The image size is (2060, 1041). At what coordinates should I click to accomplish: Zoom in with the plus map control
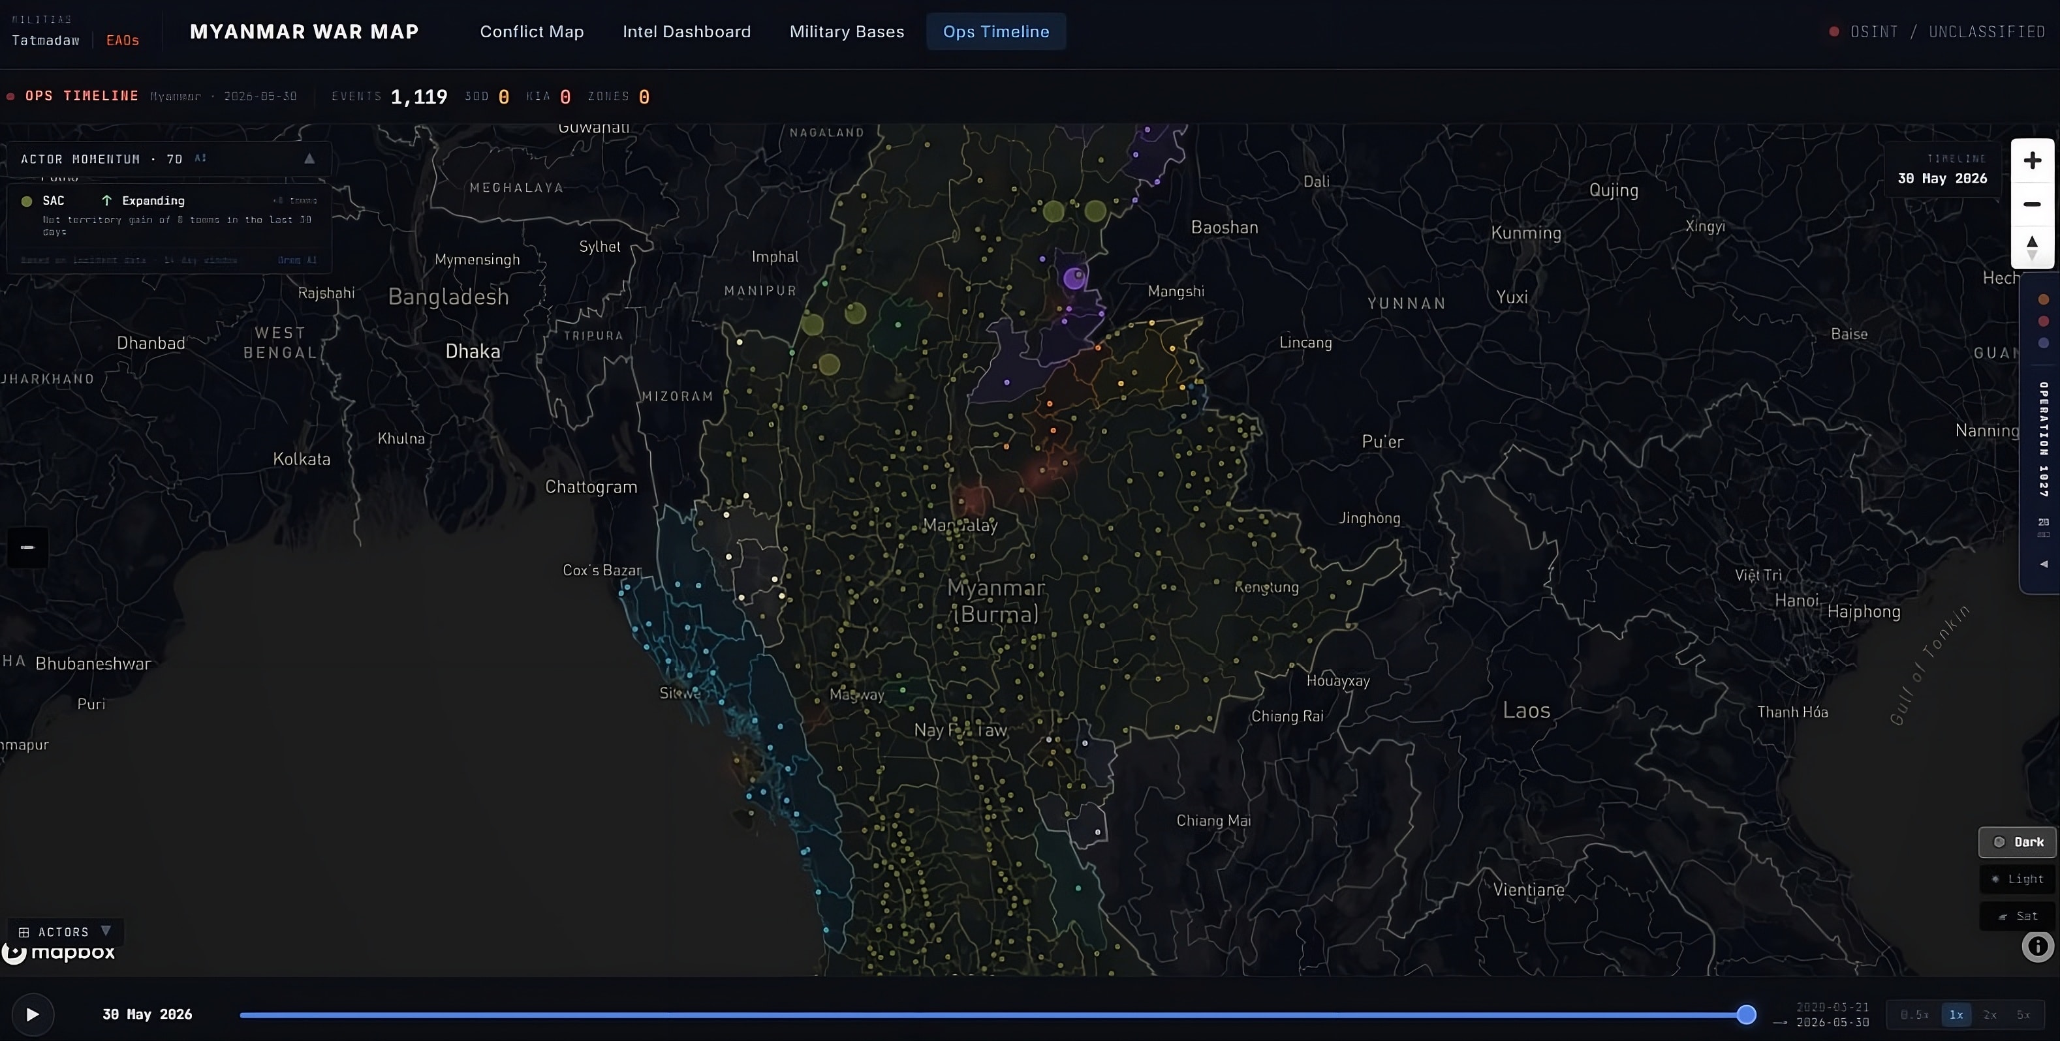pos(2032,160)
